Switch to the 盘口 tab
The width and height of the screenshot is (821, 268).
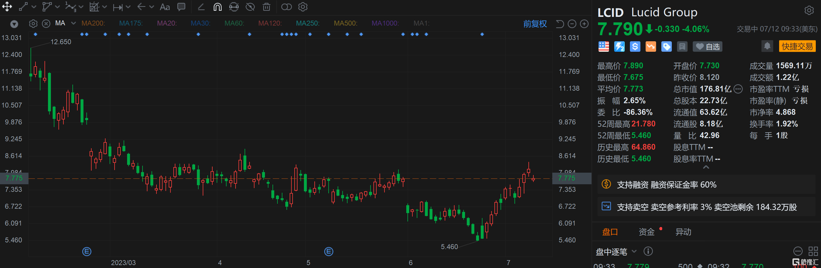tap(610, 232)
